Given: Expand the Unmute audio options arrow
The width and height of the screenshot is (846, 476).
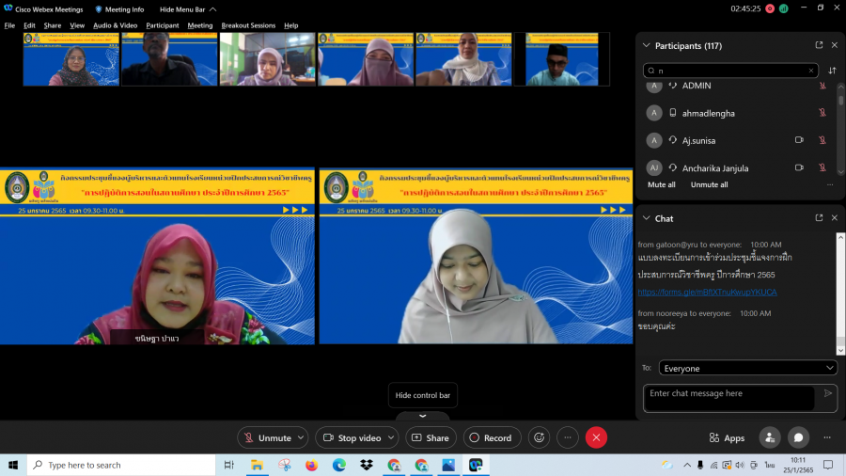Looking at the screenshot, I should coord(301,437).
